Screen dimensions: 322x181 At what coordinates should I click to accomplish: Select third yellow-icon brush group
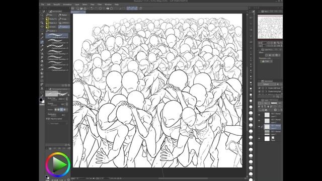[51, 27]
